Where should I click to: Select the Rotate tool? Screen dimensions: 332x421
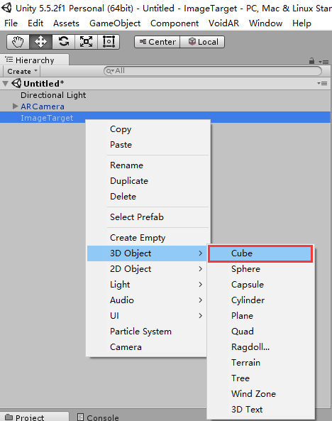[x=63, y=42]
